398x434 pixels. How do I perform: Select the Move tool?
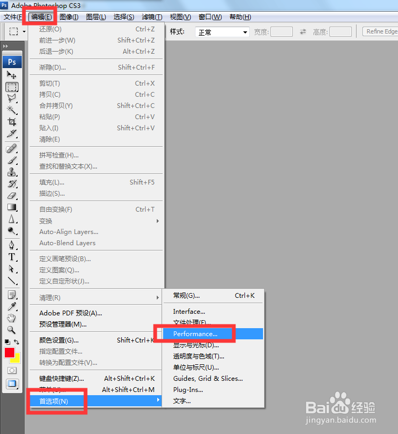[12, 75]
